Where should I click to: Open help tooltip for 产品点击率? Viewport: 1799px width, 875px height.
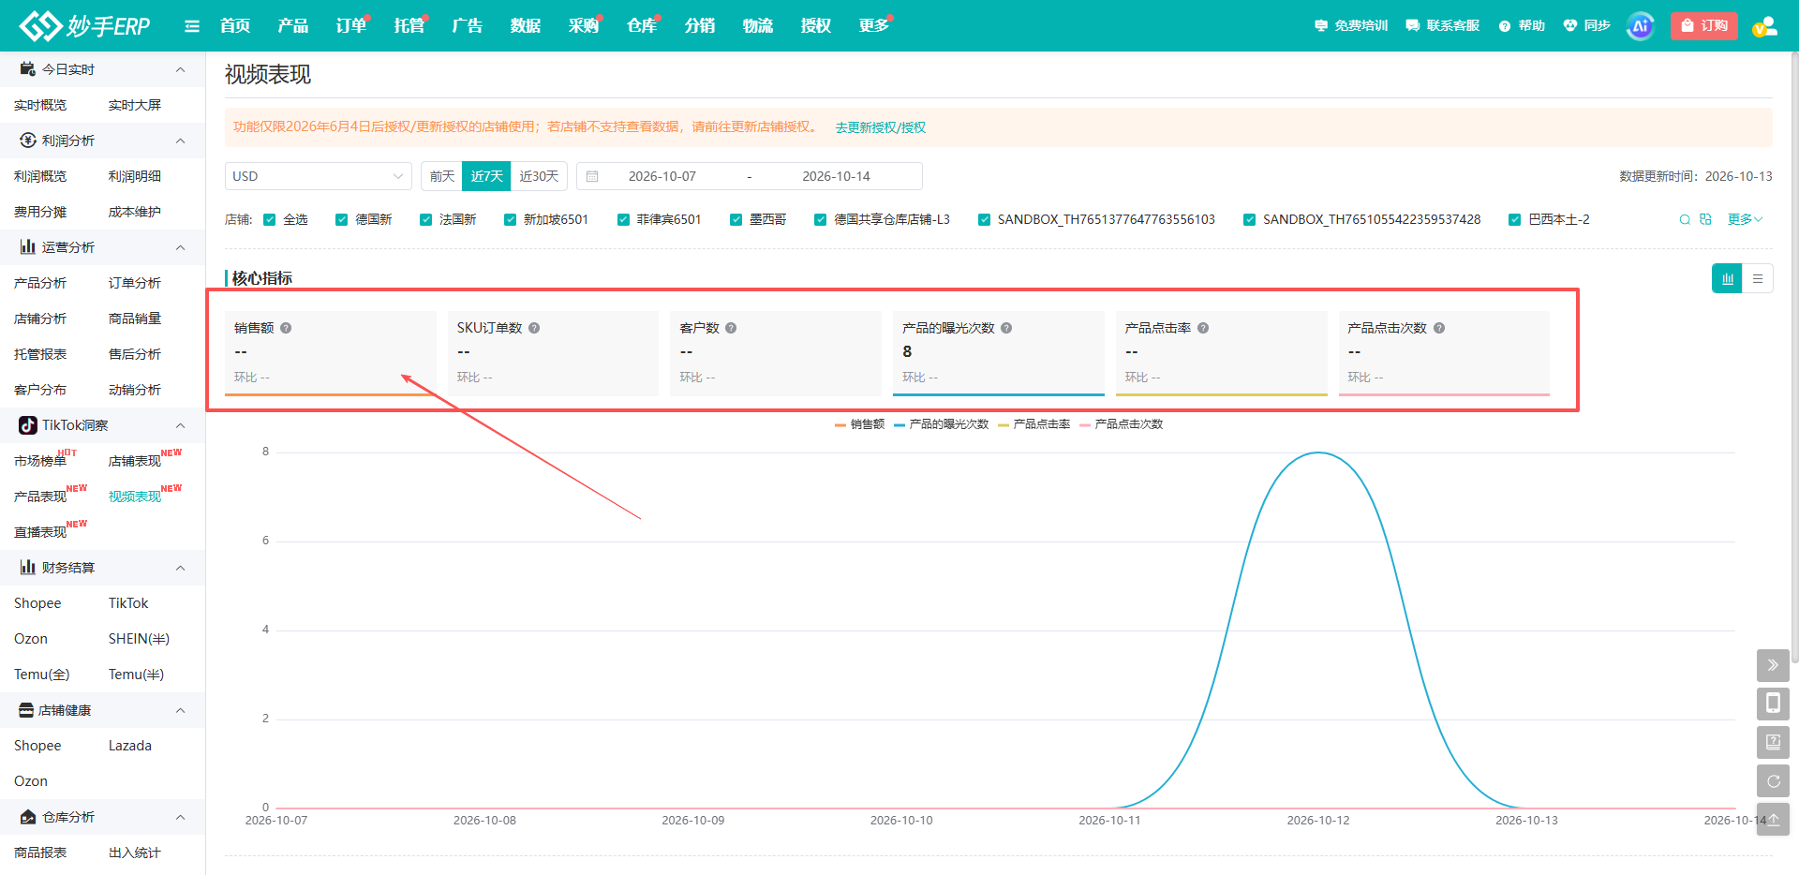tap(1203, 328)
